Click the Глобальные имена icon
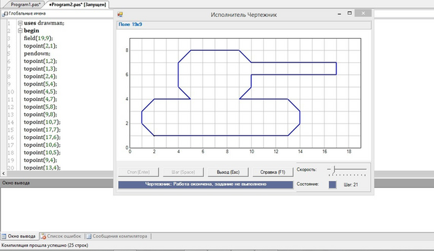Image resolution: width=434 pixels, height=251 pixels. (x=5, y=14)
